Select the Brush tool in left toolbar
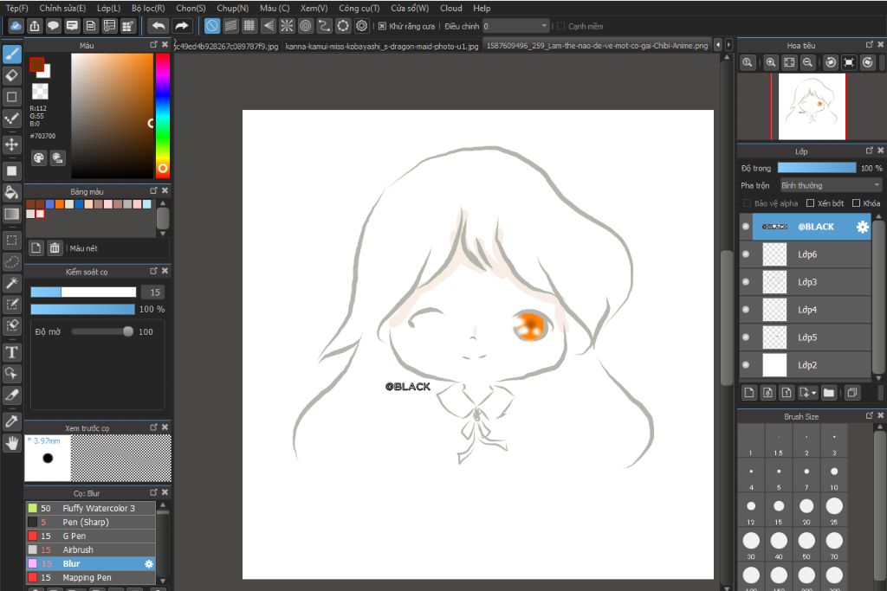The height and width of the screenshot is (591, 887). (12, 54)
